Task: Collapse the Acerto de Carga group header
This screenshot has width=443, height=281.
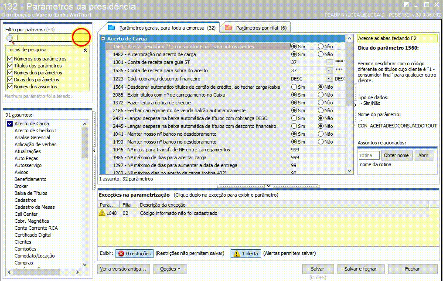Action: point(103,39)
